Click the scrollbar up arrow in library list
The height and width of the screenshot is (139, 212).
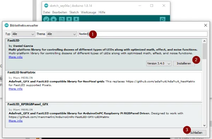pyautogui.click(x=204, y=41)
